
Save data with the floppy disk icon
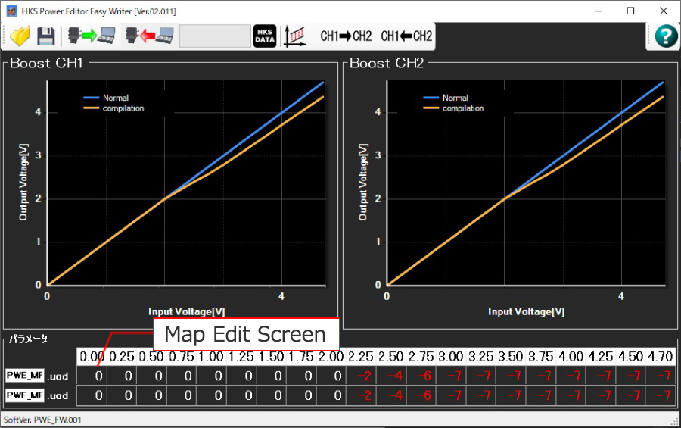45,36
